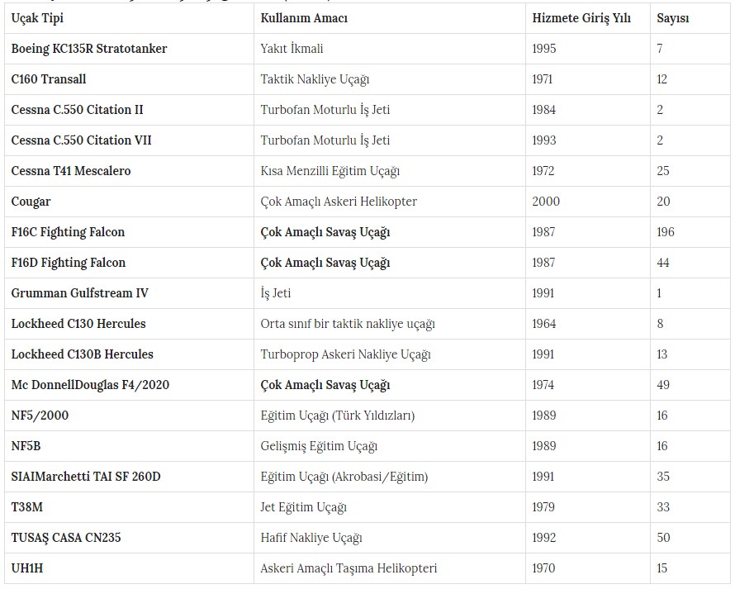Screen dimensions: 735x589
Task: Click the TUSAŞ CASA CN235 cell
Action: [x=66, y=538]
